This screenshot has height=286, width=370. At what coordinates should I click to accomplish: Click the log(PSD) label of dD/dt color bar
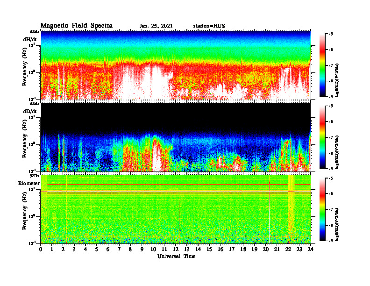coord(337,152)
